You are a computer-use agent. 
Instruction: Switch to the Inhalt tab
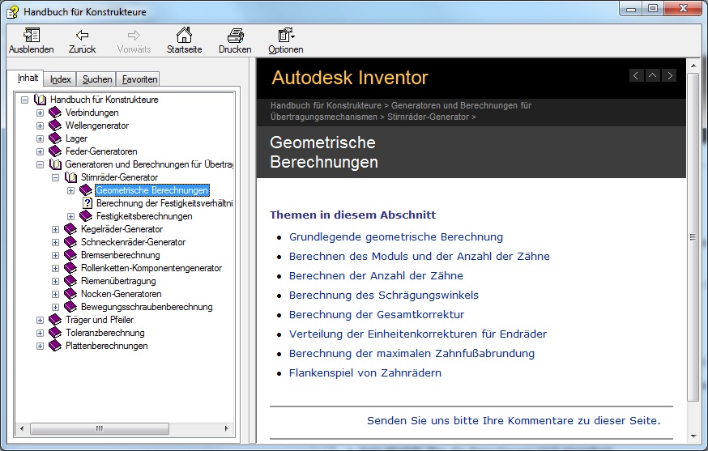point(28,78)
